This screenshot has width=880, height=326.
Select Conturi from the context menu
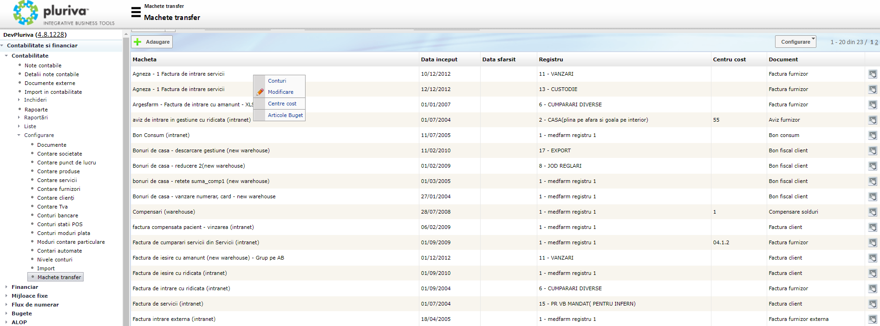pos(277,81)
